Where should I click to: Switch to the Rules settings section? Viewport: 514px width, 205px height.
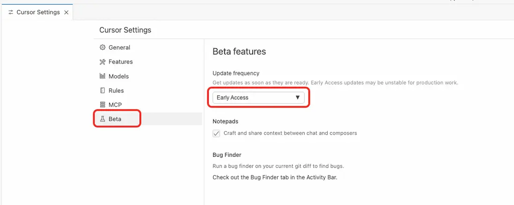click(x=116, y=91)
